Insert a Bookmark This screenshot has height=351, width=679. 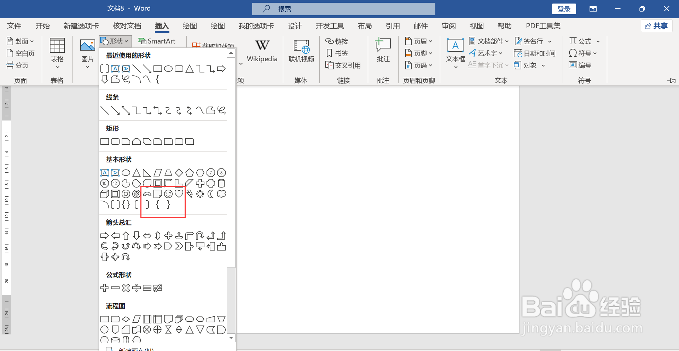(337, 53)
